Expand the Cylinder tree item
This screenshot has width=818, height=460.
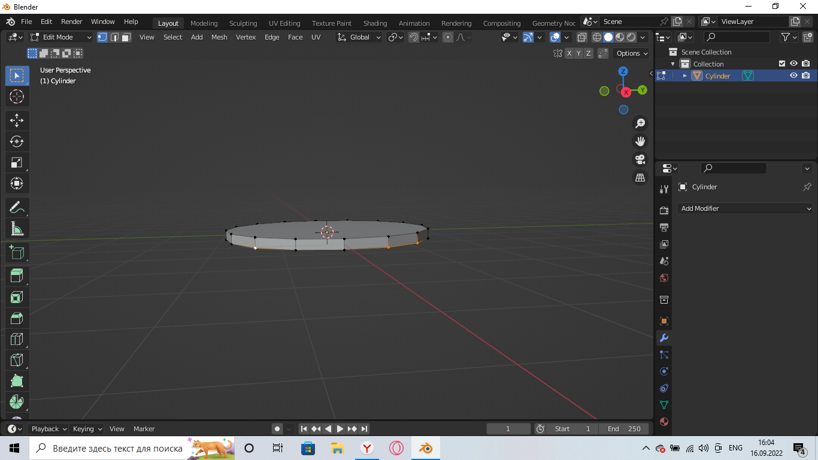pos(684,76)
